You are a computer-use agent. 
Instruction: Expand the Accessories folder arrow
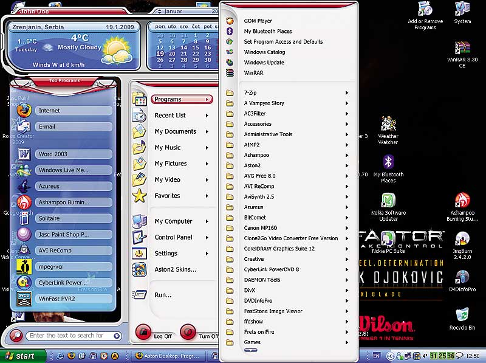pos(347,124)
